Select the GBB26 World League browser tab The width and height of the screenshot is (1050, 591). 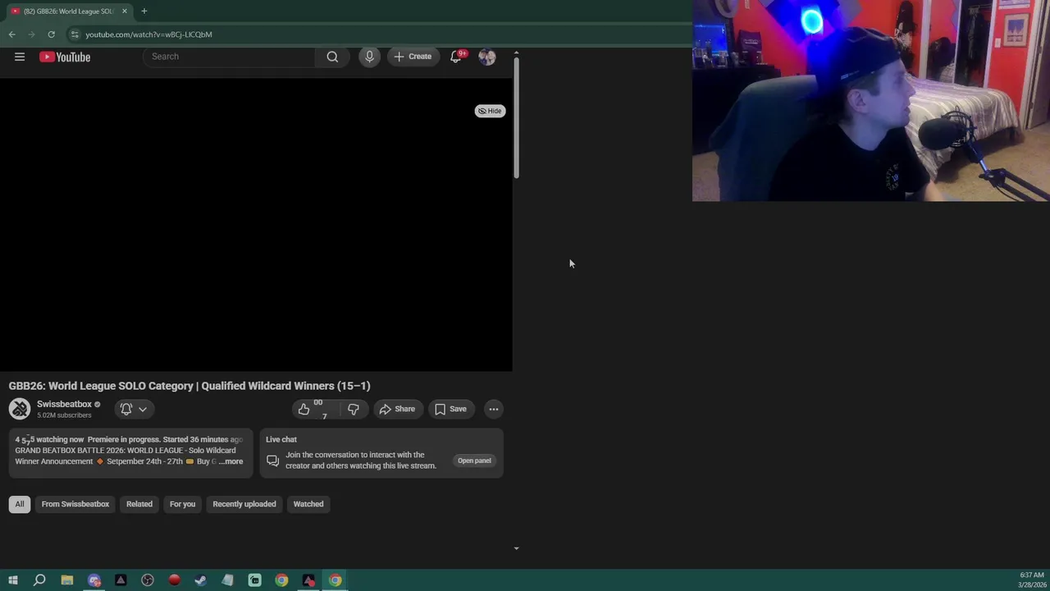69,11
